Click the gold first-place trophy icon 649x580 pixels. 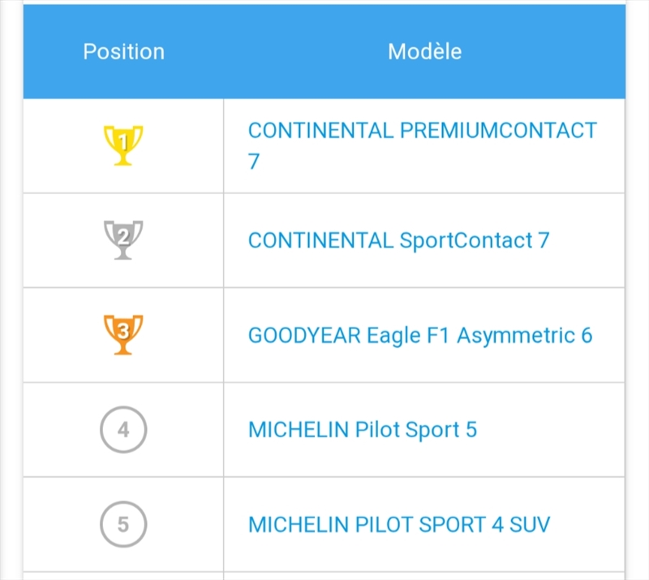(123, 145)
